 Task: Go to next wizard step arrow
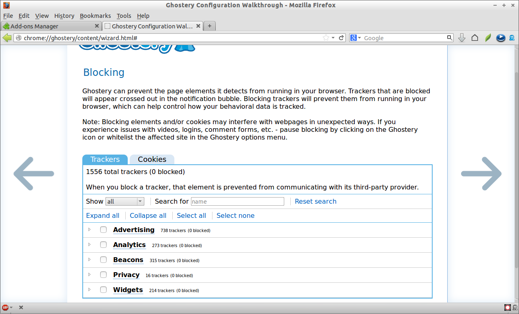click(481, 174)
